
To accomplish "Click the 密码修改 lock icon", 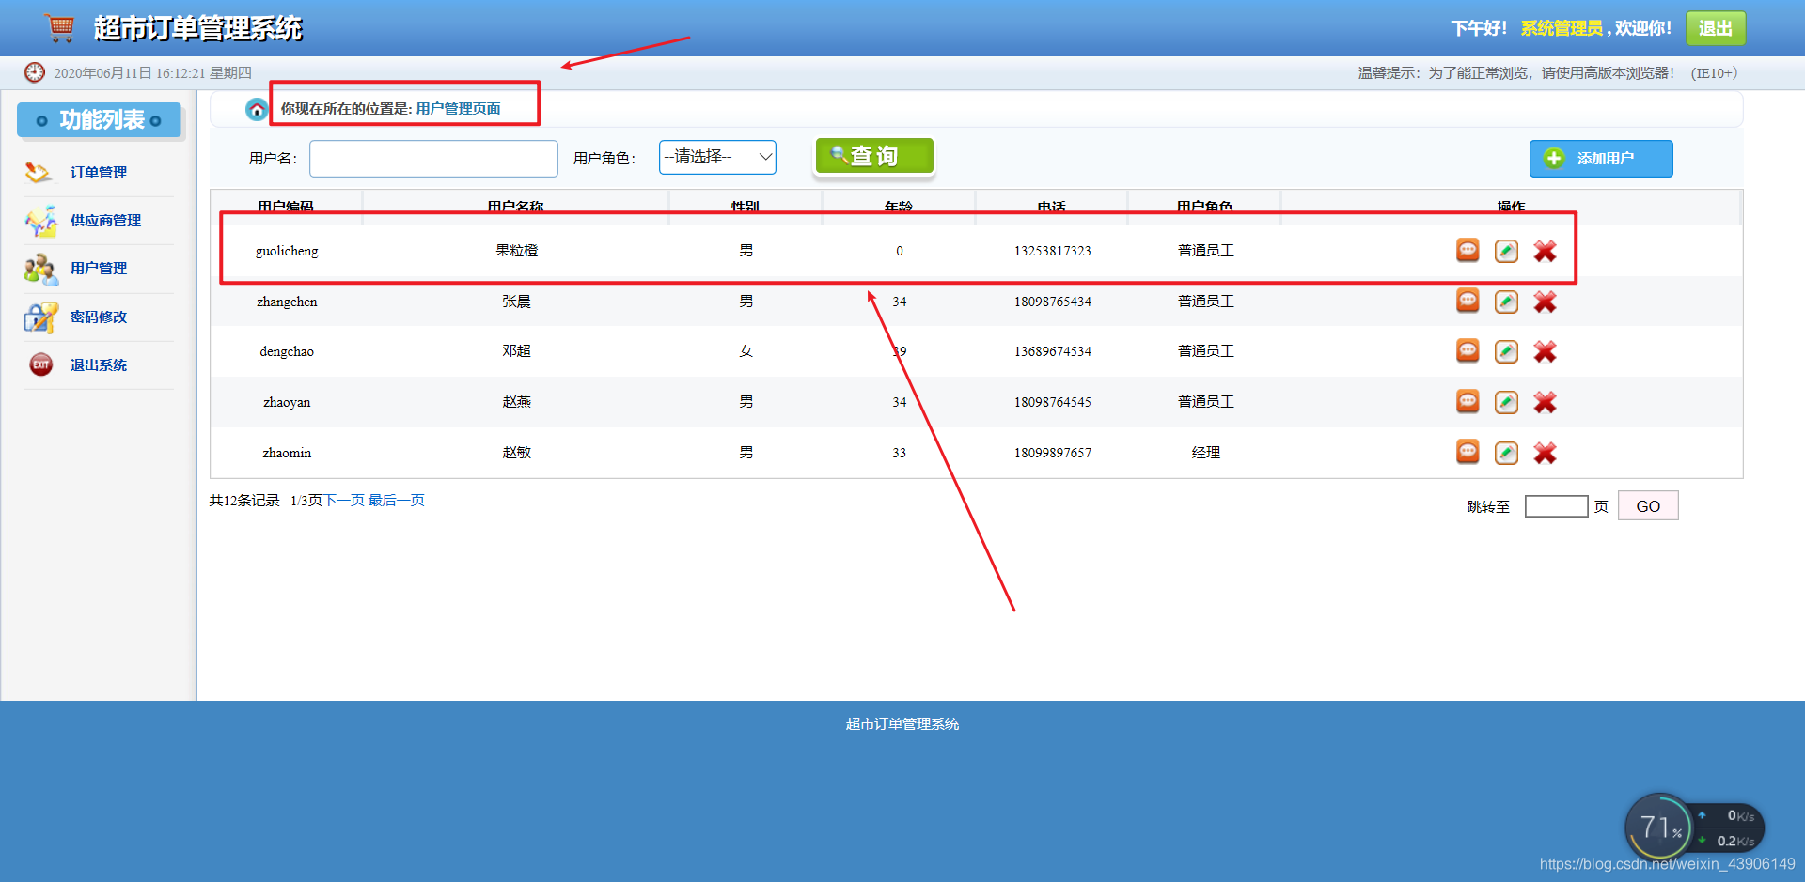I will 40,317.
